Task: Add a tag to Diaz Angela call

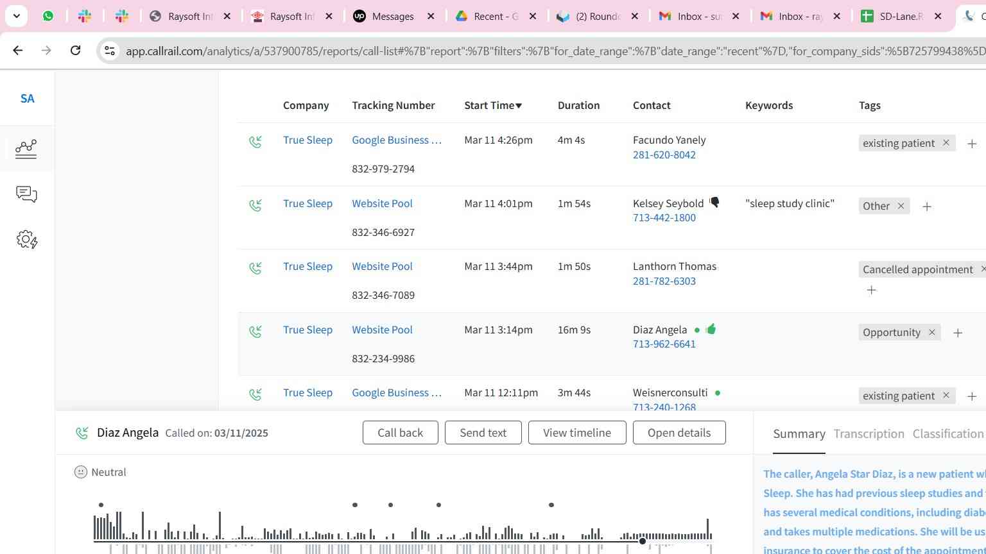Action: [958, 333]
